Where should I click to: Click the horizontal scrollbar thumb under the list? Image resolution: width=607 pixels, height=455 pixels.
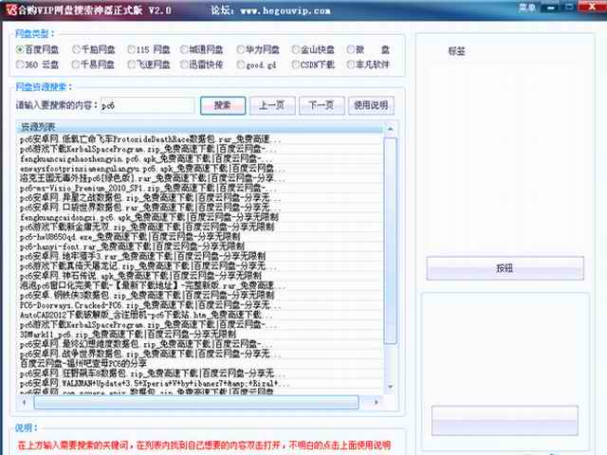point(196,402)
